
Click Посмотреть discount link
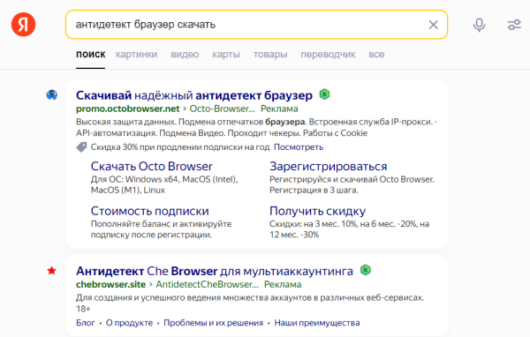tap(299, 147)
